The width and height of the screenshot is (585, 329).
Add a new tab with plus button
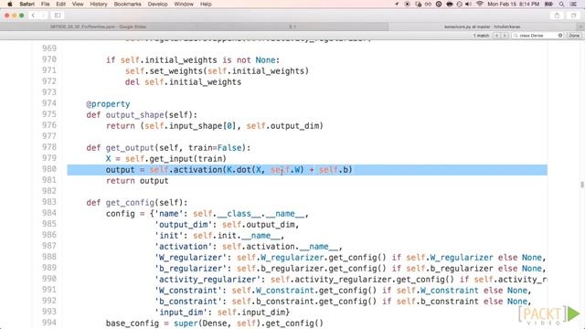point(580,27)
